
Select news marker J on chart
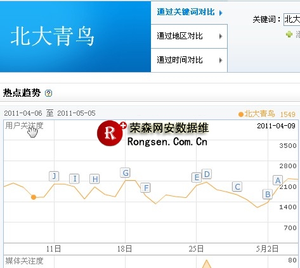point(54,176)
